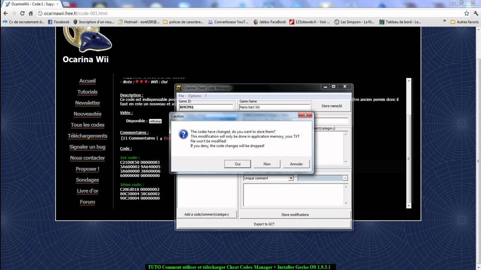Click 'Store name/id' button
The width and height of the screenshot is (481, 270).
coord(331,106)
